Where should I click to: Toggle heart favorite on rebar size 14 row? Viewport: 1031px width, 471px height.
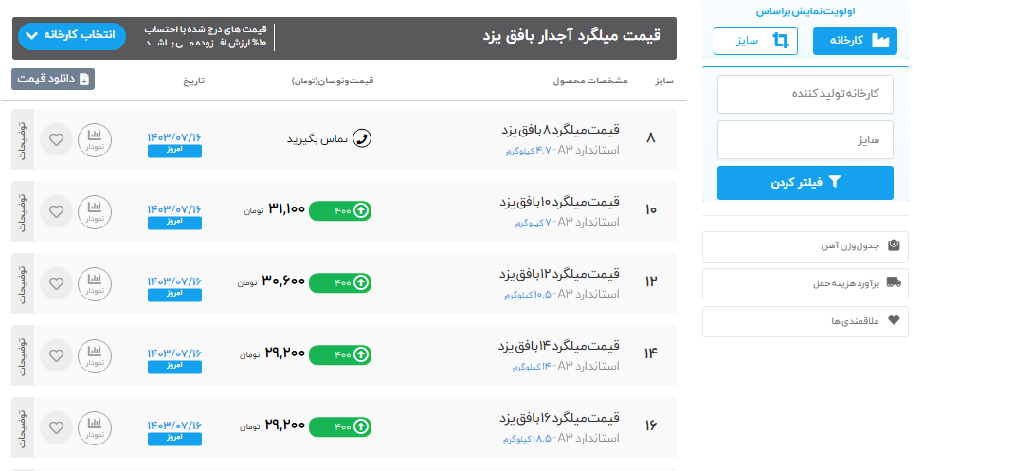(56, 355)
